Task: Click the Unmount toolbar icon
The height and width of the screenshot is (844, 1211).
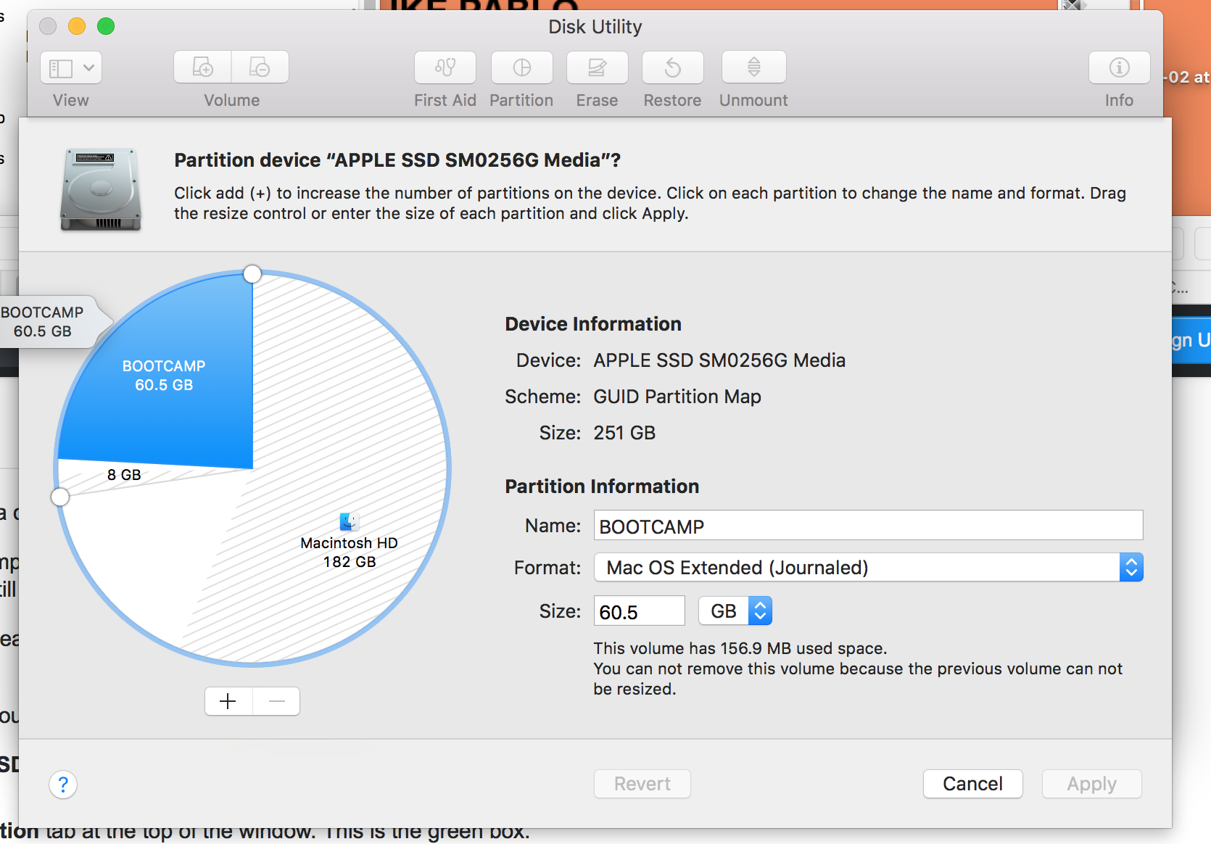Action: click(x=754, y=67)
